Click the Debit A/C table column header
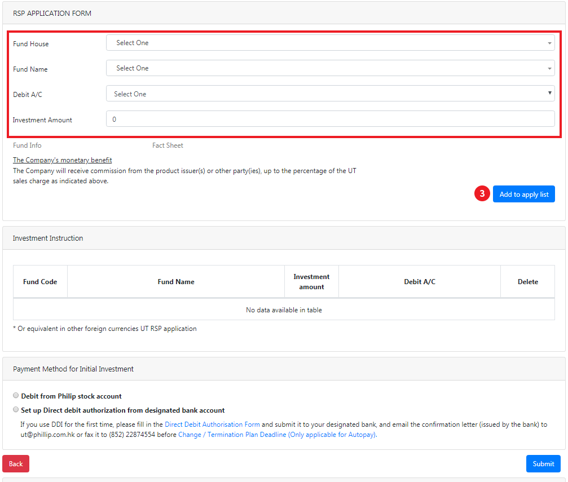Viewport: 568px width, 482px height. click(x=420, y=282)
